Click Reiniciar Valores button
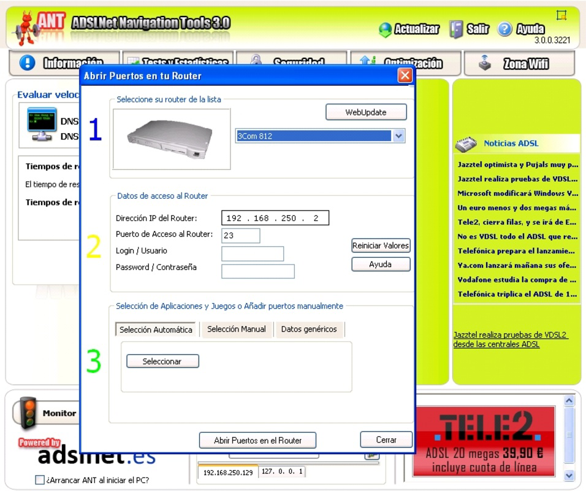Viewport: 586px width, 491px height. pyautogui.click(x=381, y=245)
